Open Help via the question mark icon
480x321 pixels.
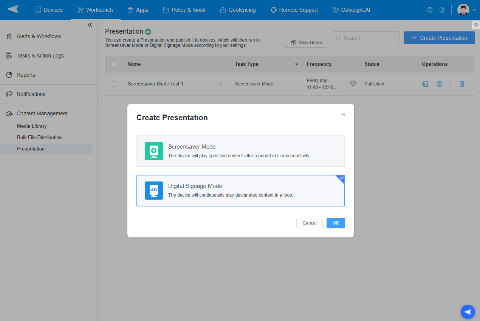pos(430,10)
